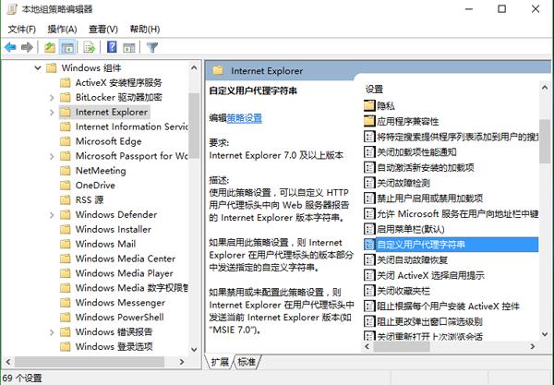Viewport: 554px width, 385px height.
Task: Expand the Windows 错误报告 tree node
Action: (52, 332)
